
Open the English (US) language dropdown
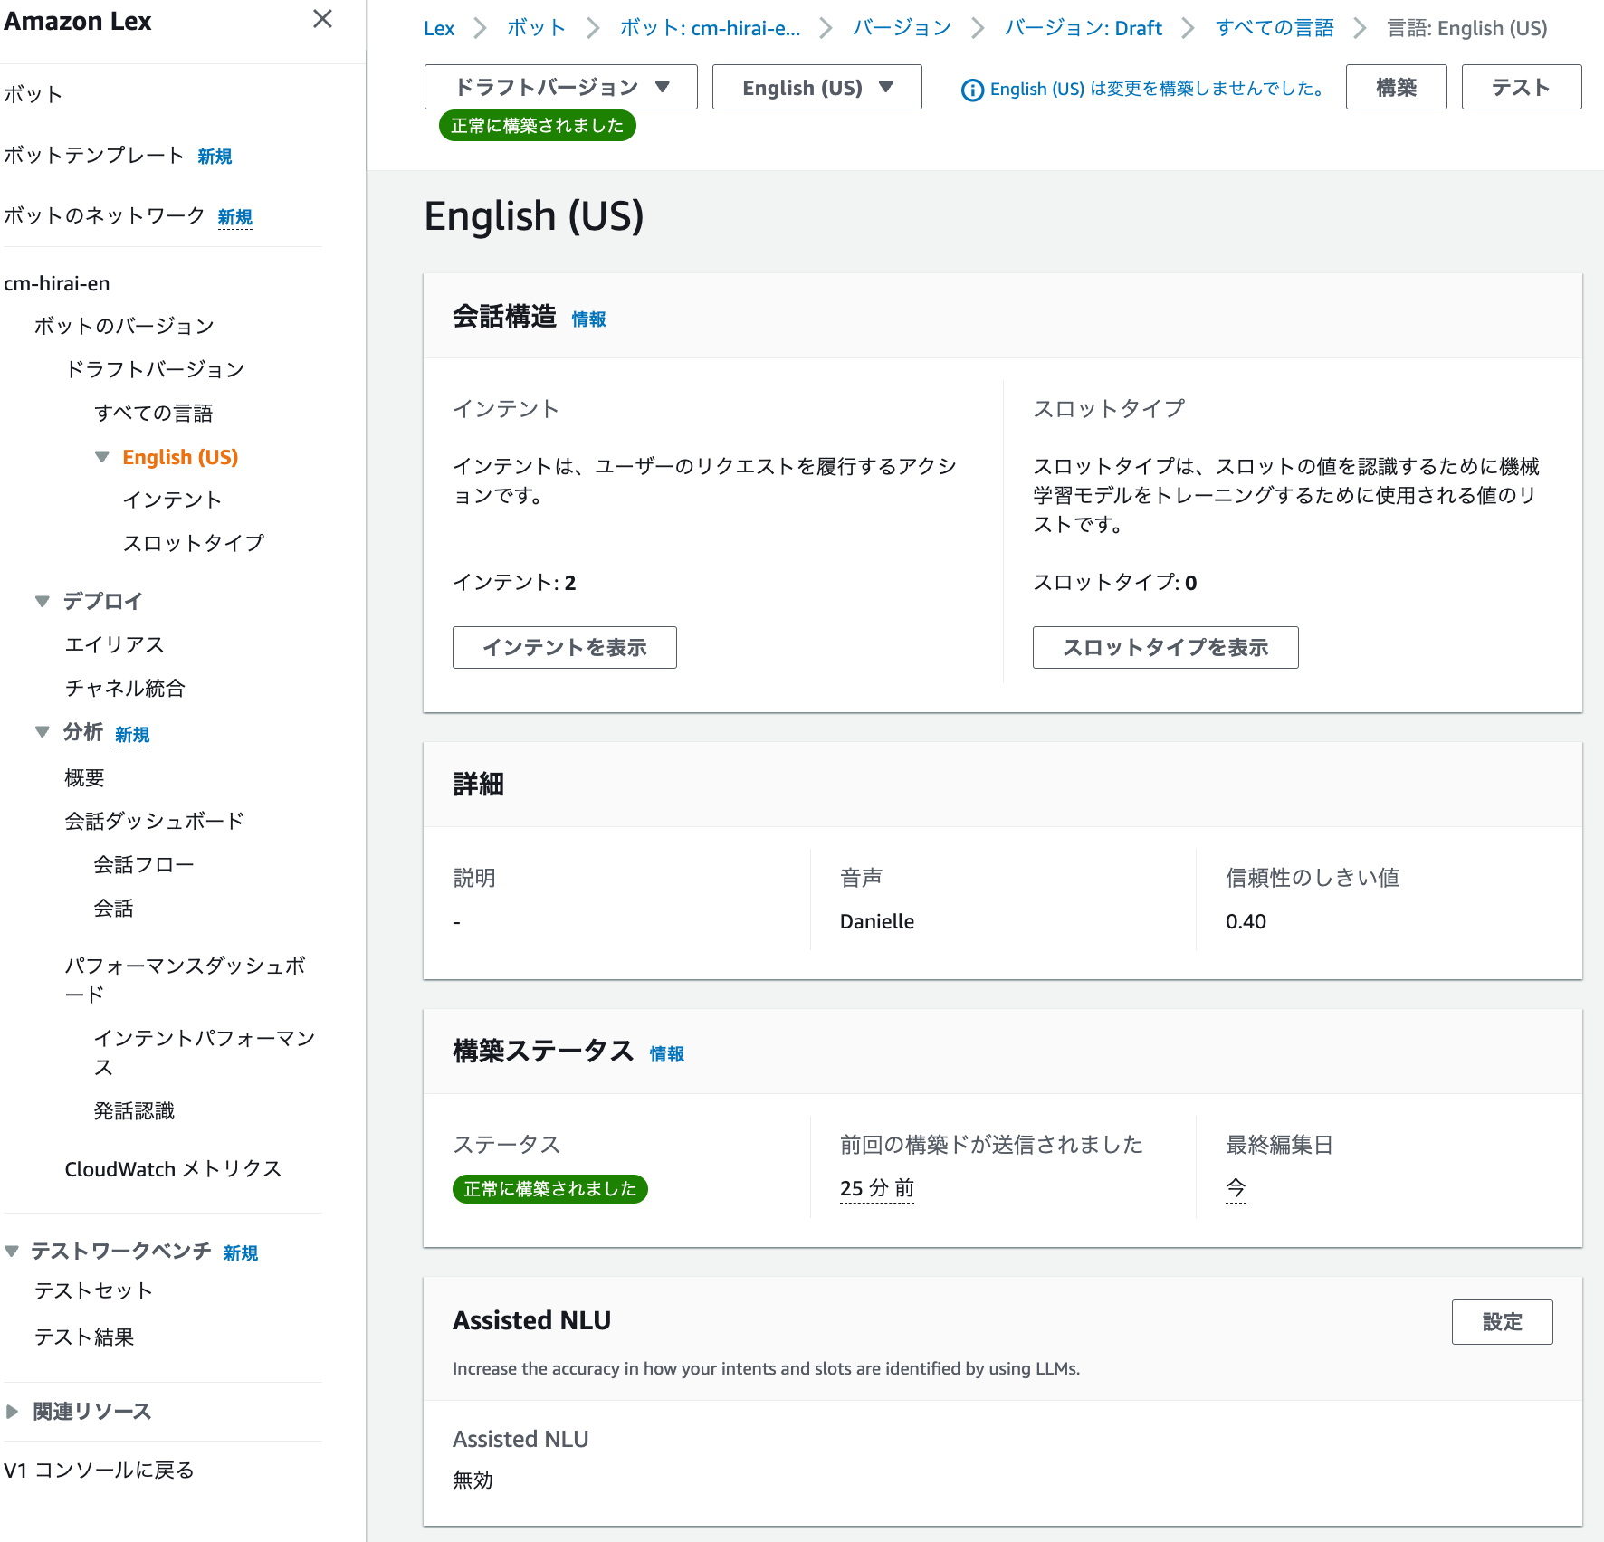(816, 87)
